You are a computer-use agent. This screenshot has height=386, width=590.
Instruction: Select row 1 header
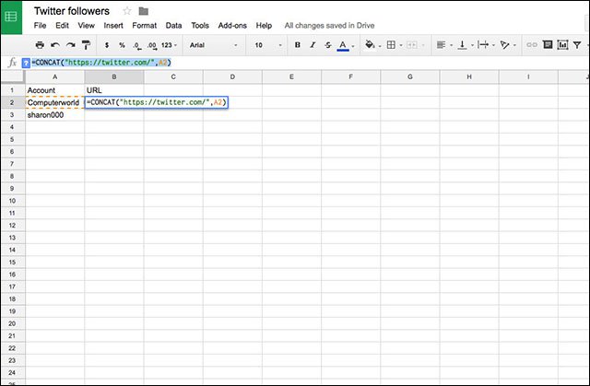12,90
